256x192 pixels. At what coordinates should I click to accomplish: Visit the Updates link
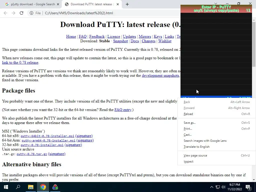tap(129, 36)
